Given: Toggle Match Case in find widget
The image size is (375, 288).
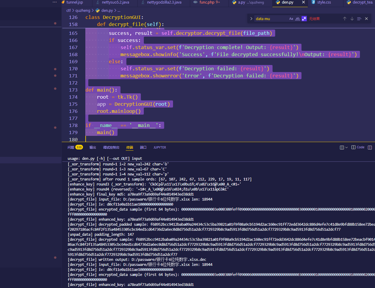Looking at the screenshot, I should (x=291, y=19).
